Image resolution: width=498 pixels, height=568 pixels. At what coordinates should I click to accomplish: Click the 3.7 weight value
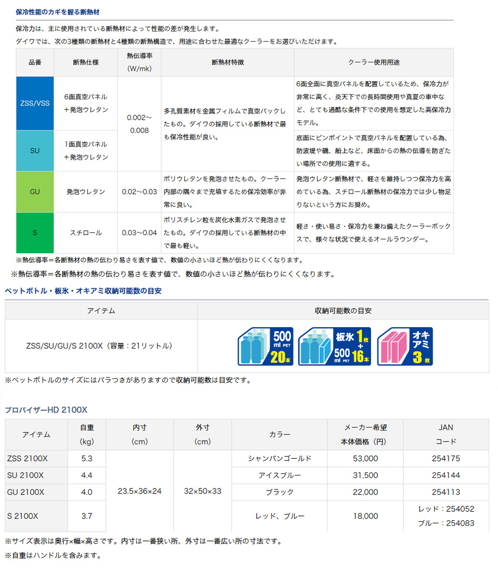point(87,516)
